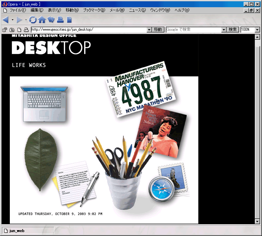Viewport: 262px width, 236px height.
Task: Open the ブックマーク(B) menu
Action: [x=94, y=10]
